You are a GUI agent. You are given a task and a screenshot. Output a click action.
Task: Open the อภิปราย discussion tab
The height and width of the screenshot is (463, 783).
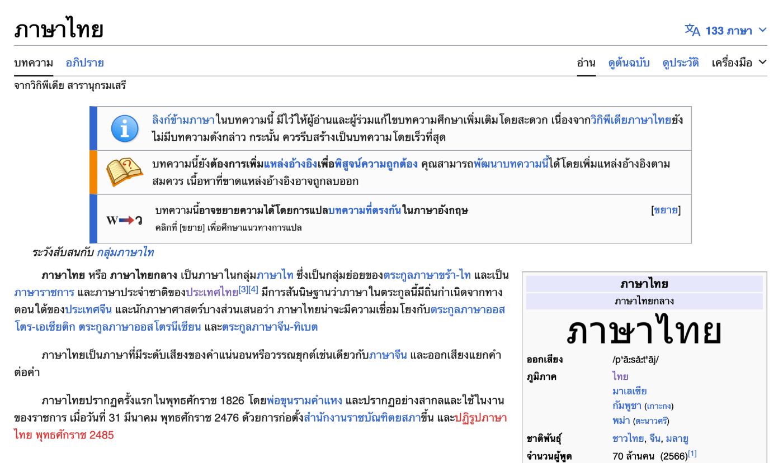[x=84, y=63]
